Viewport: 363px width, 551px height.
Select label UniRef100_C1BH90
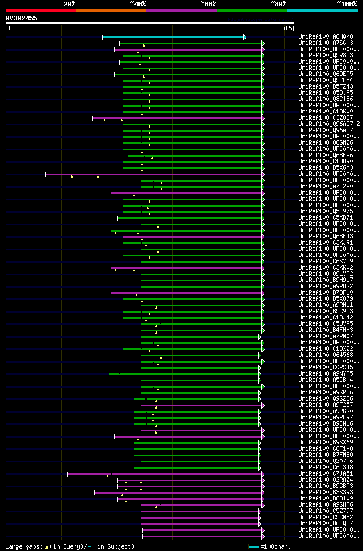point(326,161)
